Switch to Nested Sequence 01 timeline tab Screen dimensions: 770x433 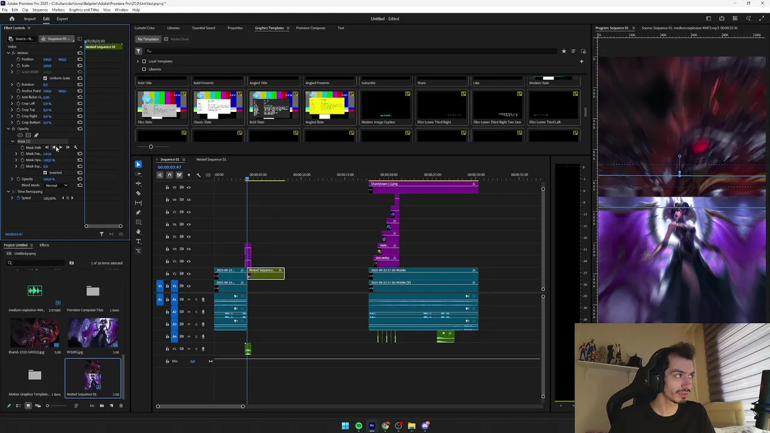[x=211, y=159]
